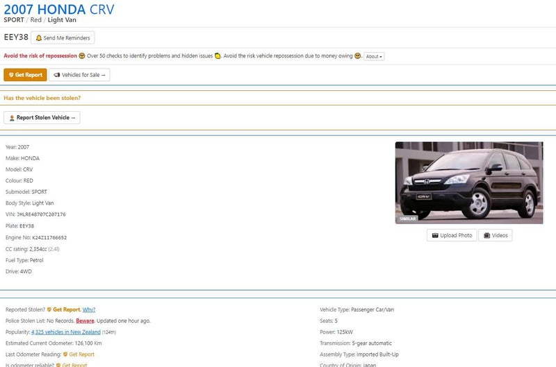Click the 'Has the vehicle been stolen?' heading
556x367 pixels.
click(42, 98)
